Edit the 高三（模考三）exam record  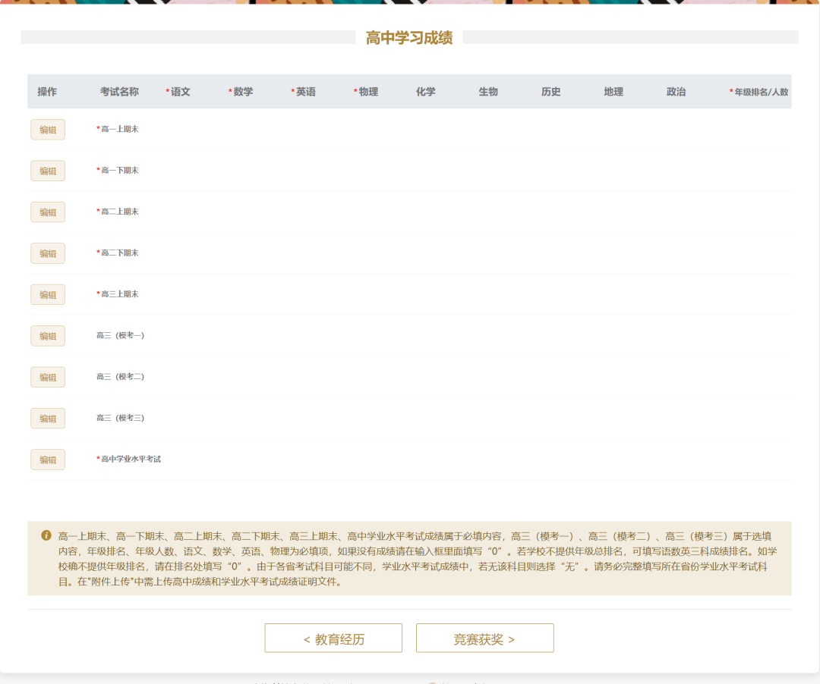(48, 418)
